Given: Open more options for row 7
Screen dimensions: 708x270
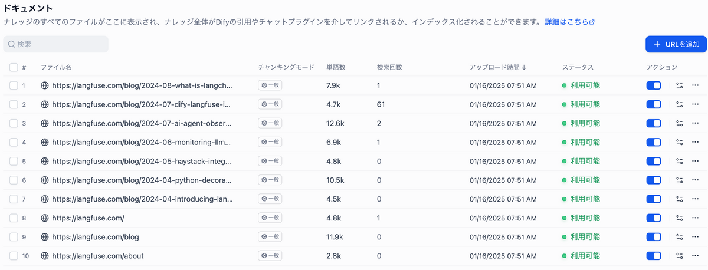Looking at the screenshot, I should click(695, 199).
